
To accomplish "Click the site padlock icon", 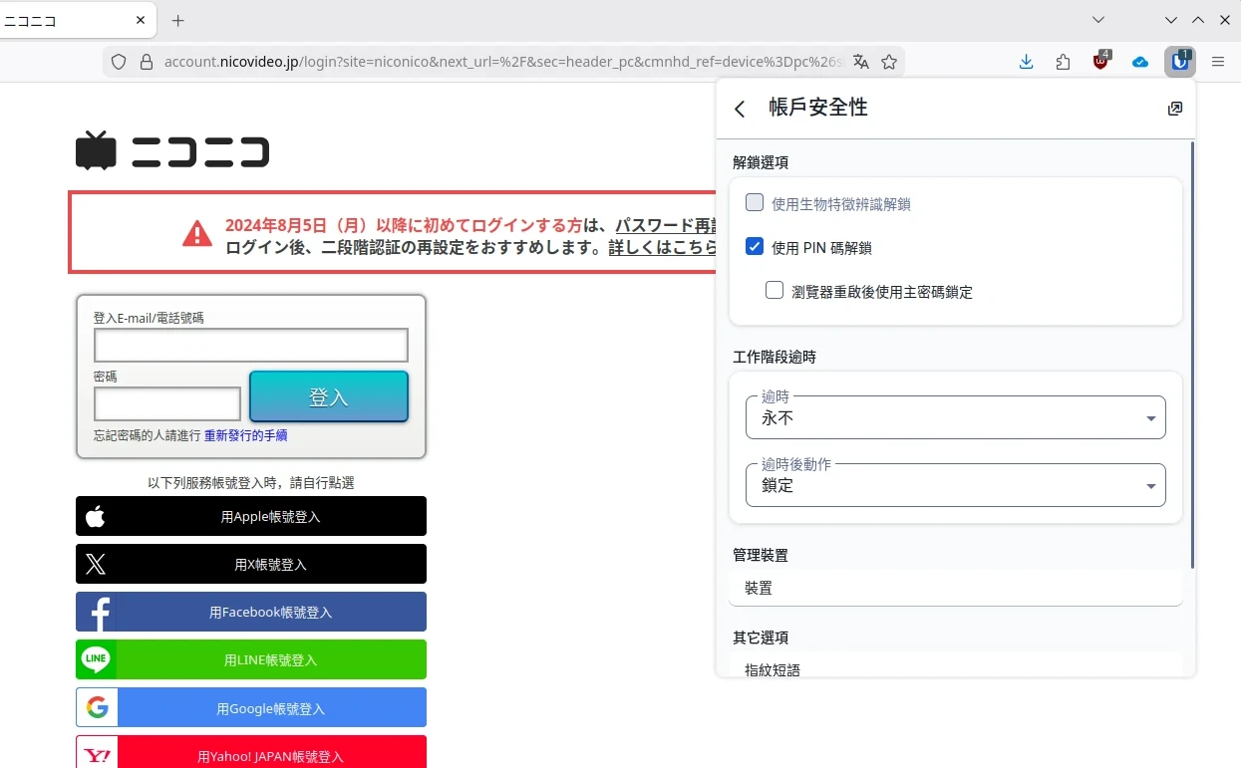I will coord(146,62).
